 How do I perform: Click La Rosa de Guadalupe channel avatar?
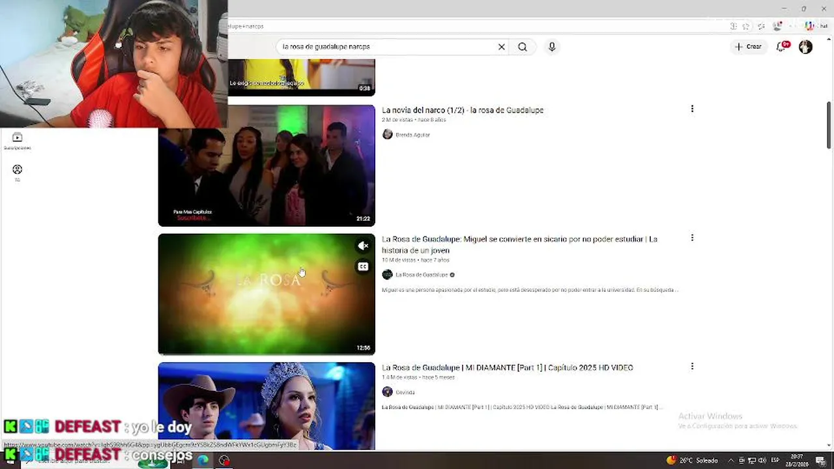[x=388, y=274]
